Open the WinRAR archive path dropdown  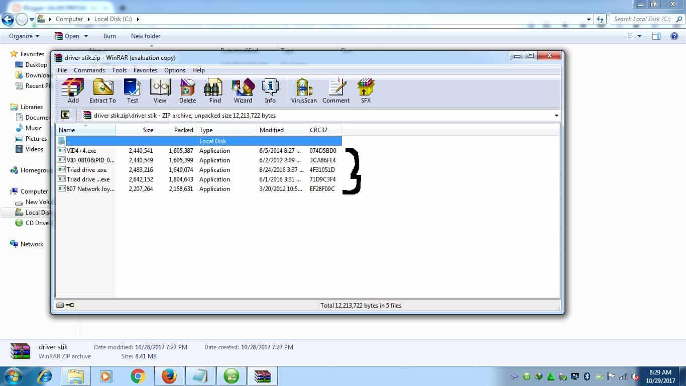[556, 116]
